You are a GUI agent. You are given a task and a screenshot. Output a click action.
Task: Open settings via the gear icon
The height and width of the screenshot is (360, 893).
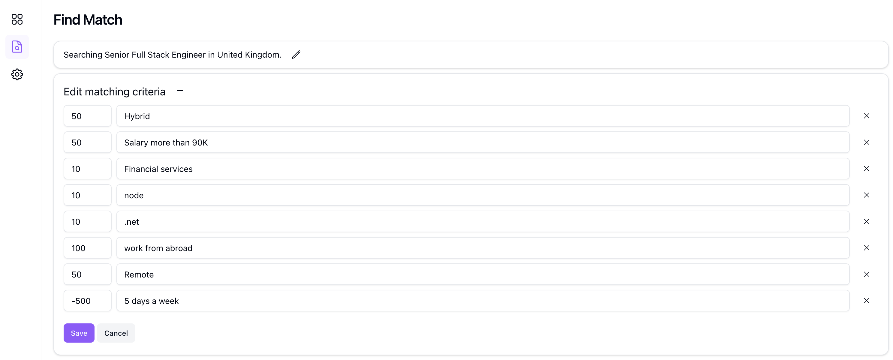pyautogui.click(x=17, y=74)
